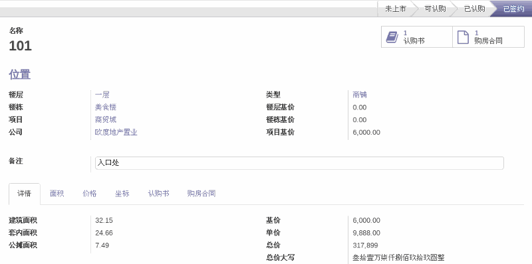Open the 认购书 tab
The image size is (532, 264).
pos(158,194)
